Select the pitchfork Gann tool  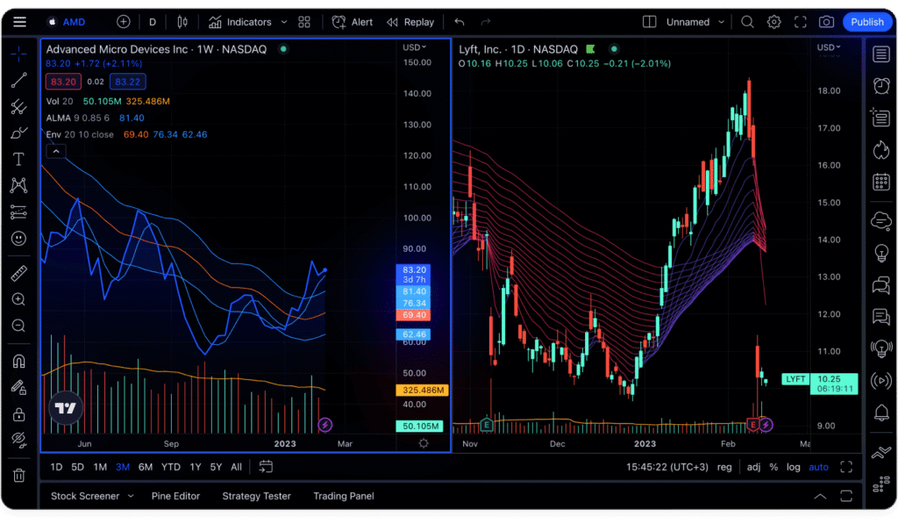point(18,106)
